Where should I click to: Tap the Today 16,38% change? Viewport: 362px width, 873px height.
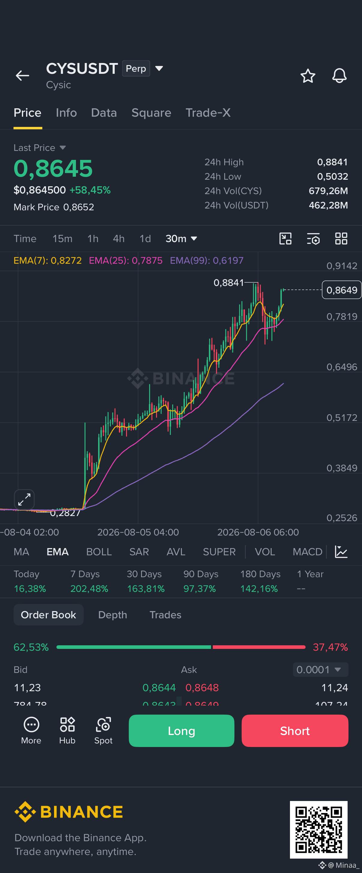coord(30,581)
